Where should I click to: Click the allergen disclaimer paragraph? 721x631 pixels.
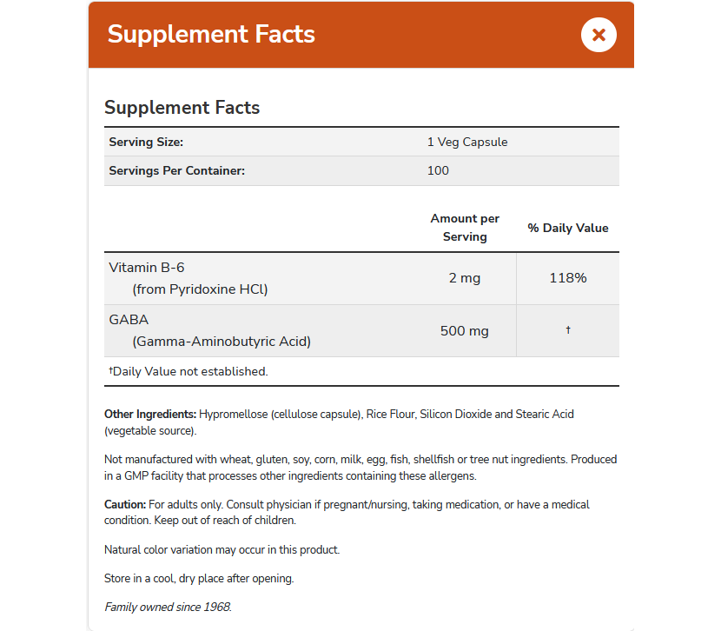(x=360, y=468)
